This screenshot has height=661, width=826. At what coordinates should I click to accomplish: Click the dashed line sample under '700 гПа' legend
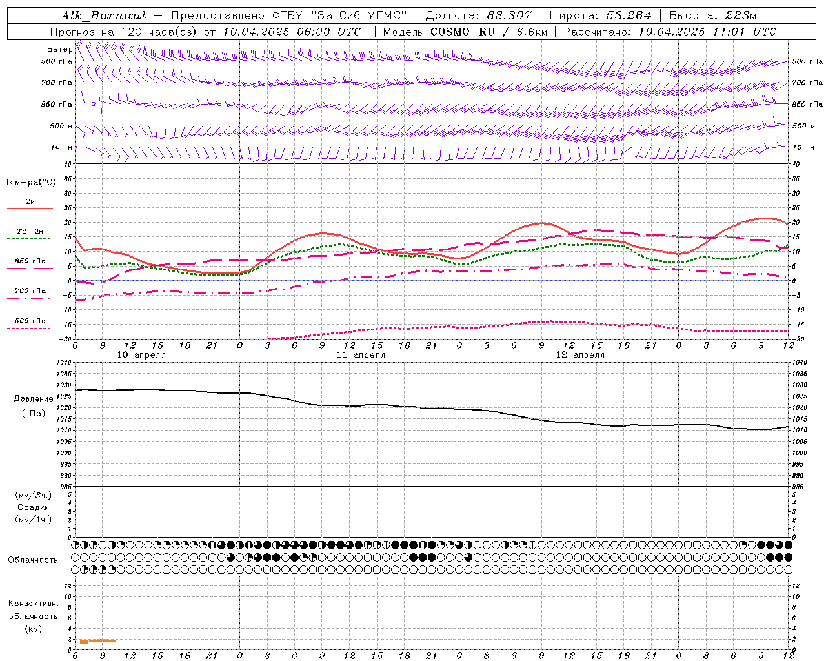28,298
